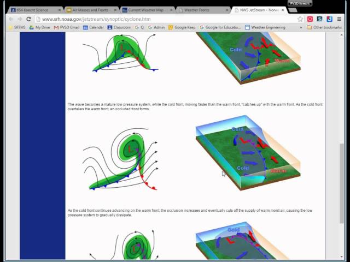Switch to the Current Weather Map tab
The image size is (350, 262).
click(147, 10)
